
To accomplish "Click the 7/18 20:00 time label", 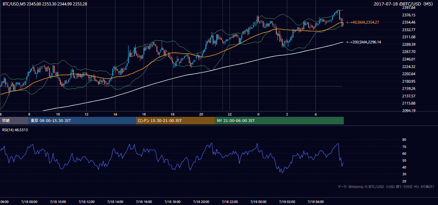I will point(201,202).
